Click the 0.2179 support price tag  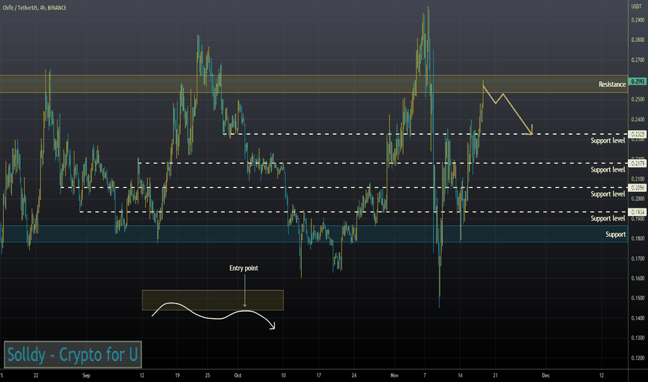pyautogui.click(x=638, y=163)
